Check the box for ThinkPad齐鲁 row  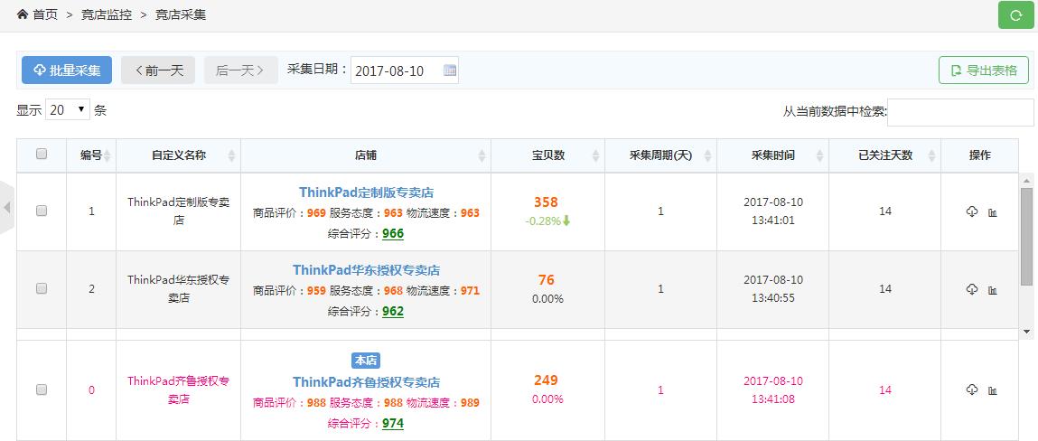tap(41, 389)
